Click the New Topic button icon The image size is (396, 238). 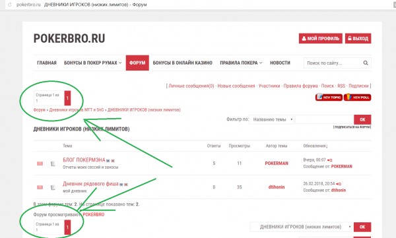point(329,97)
